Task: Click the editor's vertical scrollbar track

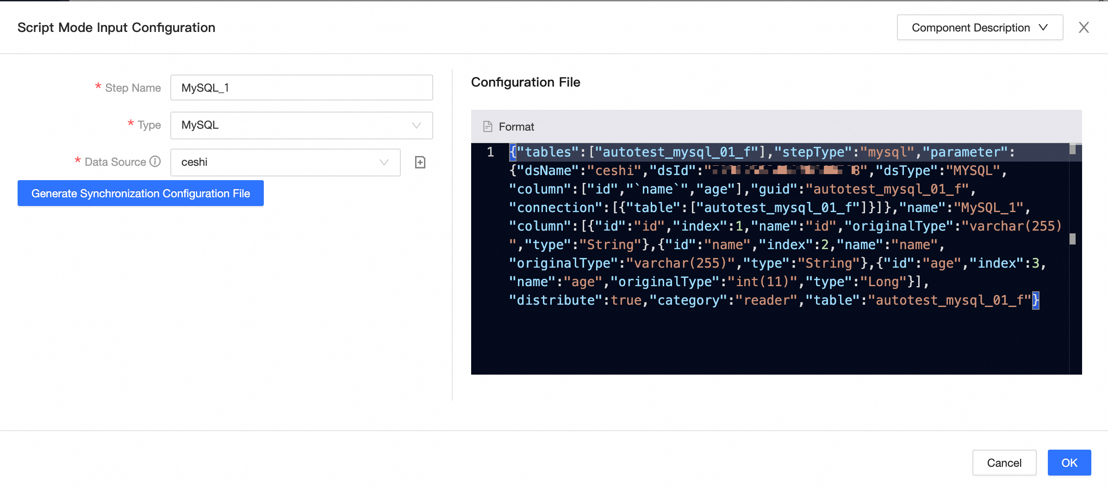Action: pyautogui.click(x=1072, y=301)
